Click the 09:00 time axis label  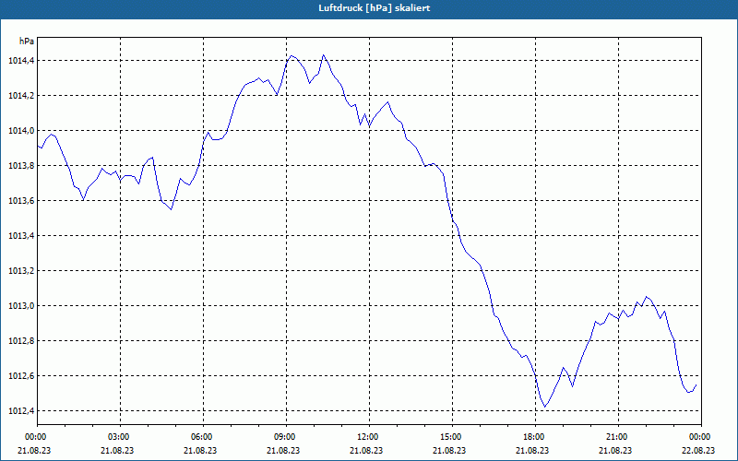(286, 437)
